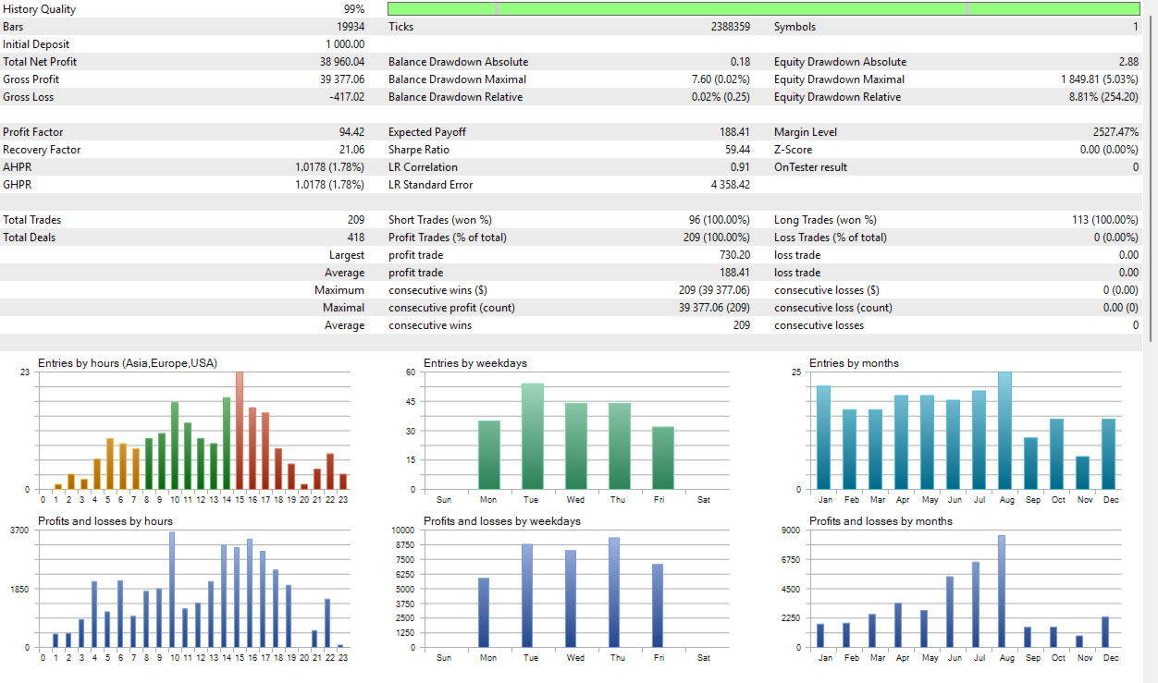Click the Sharpe Ratio row label

tap(419, 150)
